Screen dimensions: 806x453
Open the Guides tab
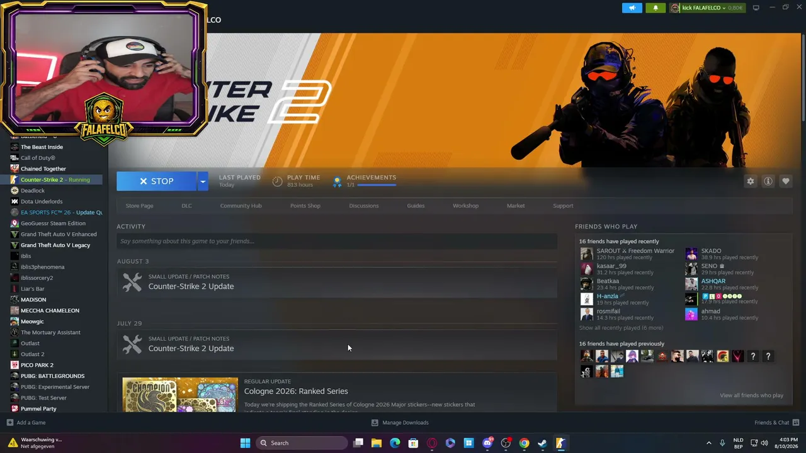click(416, 206)
